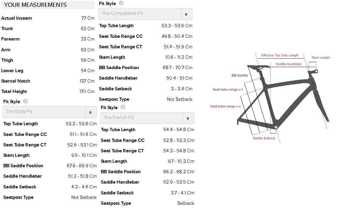Viewport: 340px width, 220px height.
Task: Click the BB-Saddle diagram label
Action: 240,75
